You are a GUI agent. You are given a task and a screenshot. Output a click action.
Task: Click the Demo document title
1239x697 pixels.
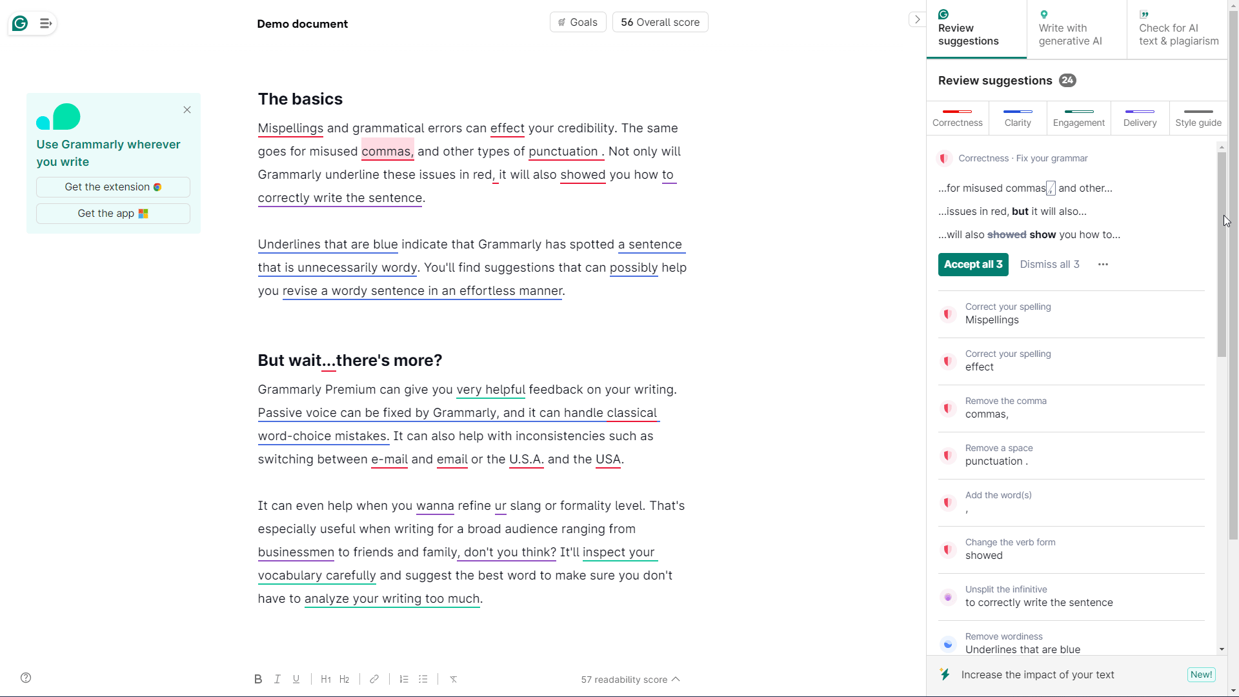pyautogui.click(x=302, y=24)
